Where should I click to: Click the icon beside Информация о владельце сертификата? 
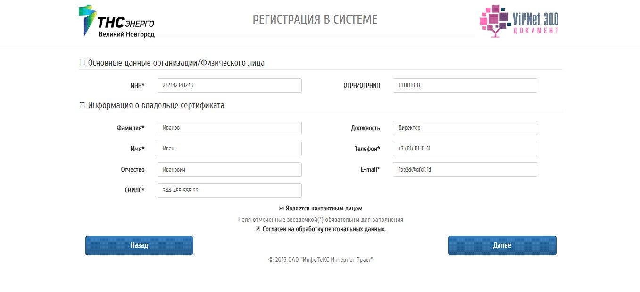pyautogui.click(x=82, y=105)
